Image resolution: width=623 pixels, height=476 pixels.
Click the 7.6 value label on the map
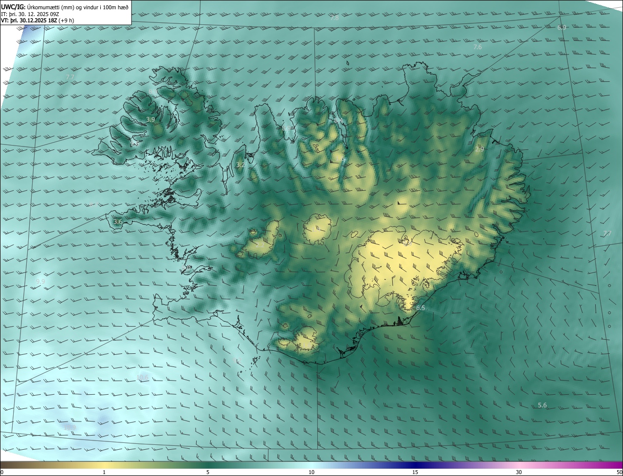click(477, 47)
